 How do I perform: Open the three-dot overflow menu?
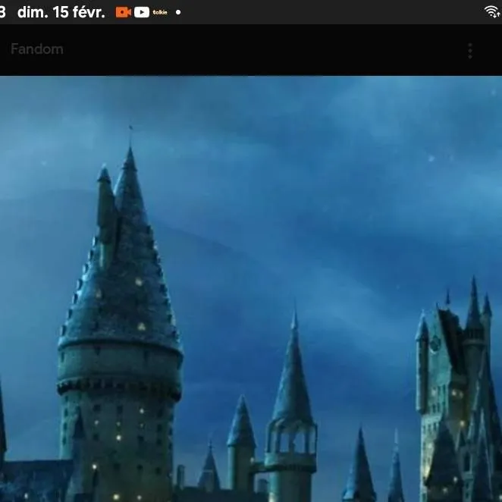469,51
